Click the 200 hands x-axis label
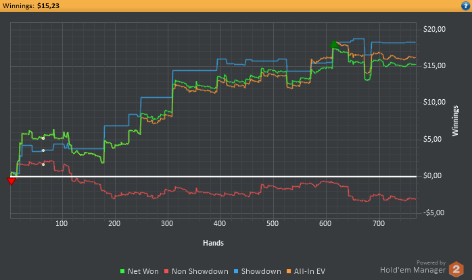The width and height of the screenshot is (472, 280). (x=114, y=223)
